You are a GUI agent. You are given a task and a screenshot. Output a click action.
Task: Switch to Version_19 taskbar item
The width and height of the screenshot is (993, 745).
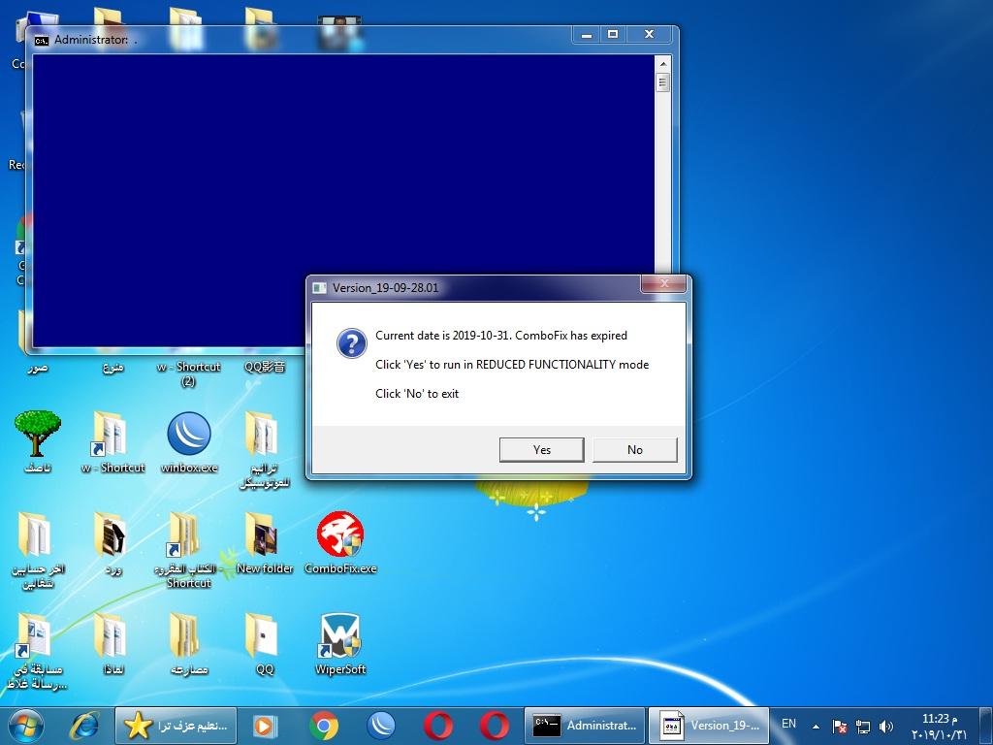[x=709, y=726]
